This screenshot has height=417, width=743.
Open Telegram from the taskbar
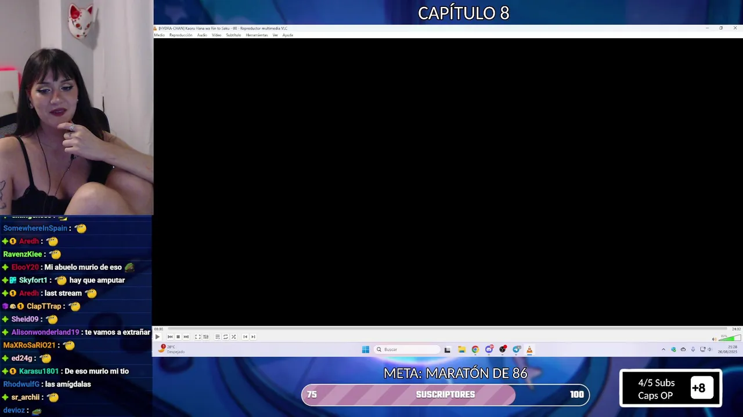point(516,349)
